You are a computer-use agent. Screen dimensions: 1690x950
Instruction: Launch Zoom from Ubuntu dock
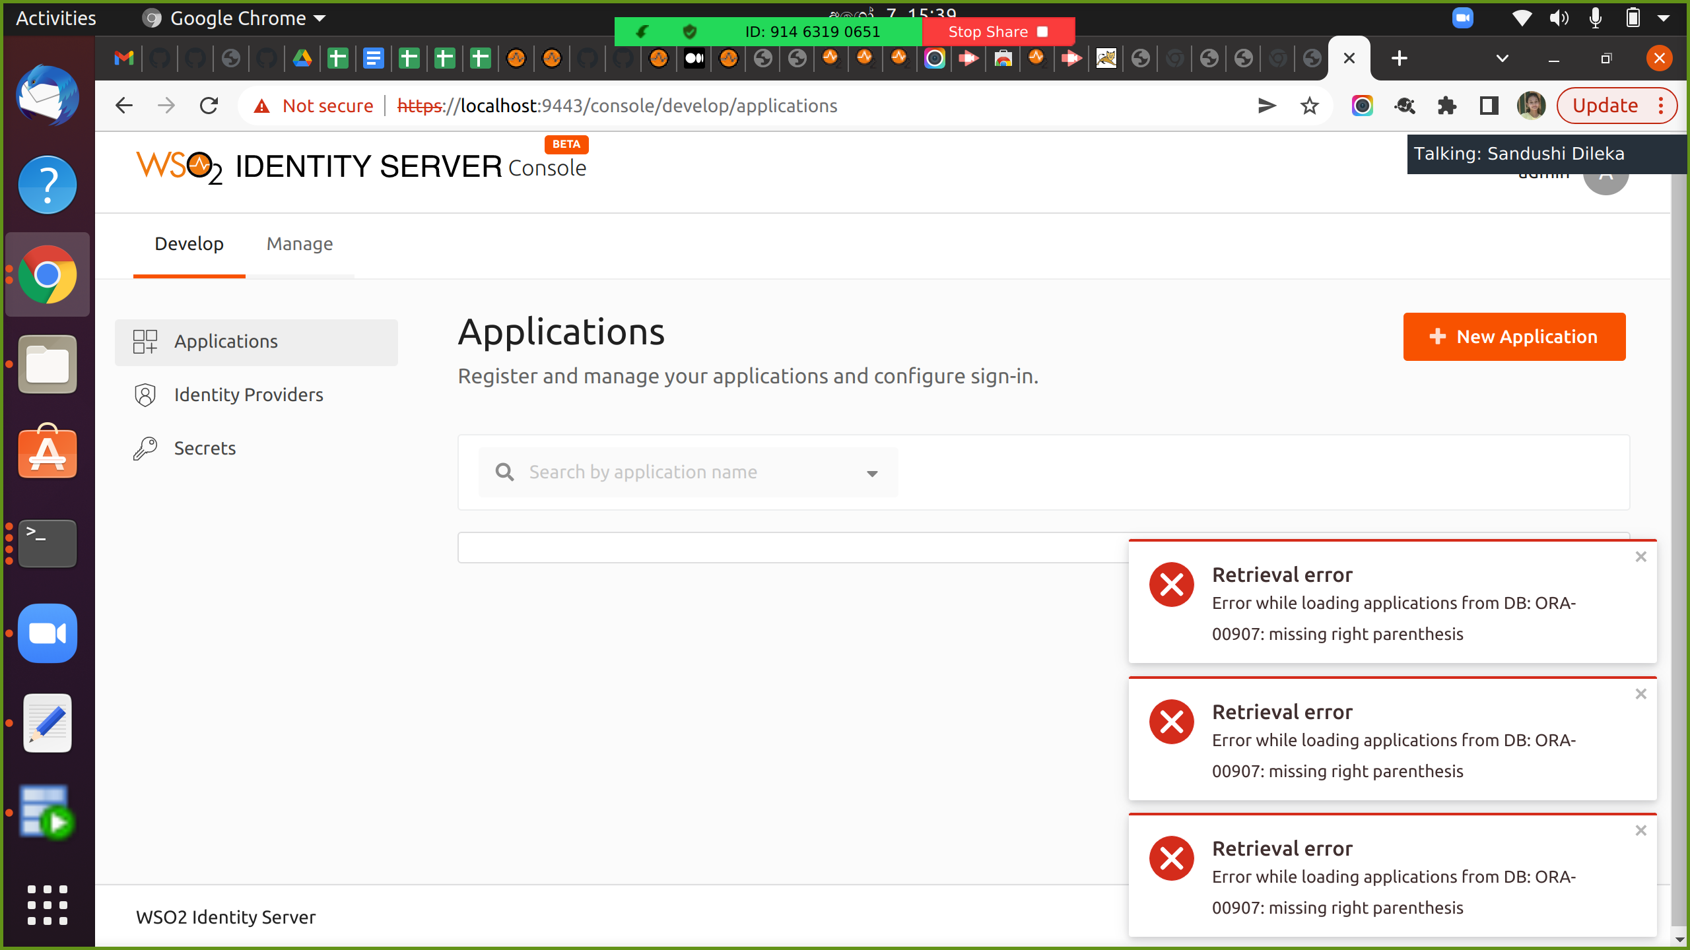[48, 633]
